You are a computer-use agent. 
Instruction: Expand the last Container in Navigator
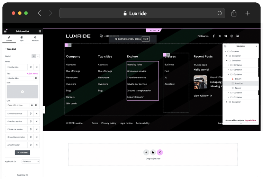(227, 102)
